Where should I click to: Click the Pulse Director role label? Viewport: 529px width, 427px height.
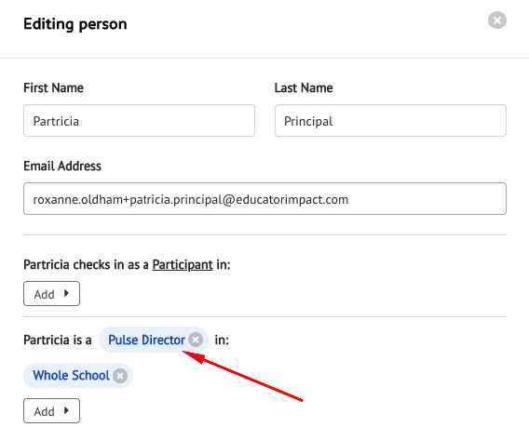146,340
